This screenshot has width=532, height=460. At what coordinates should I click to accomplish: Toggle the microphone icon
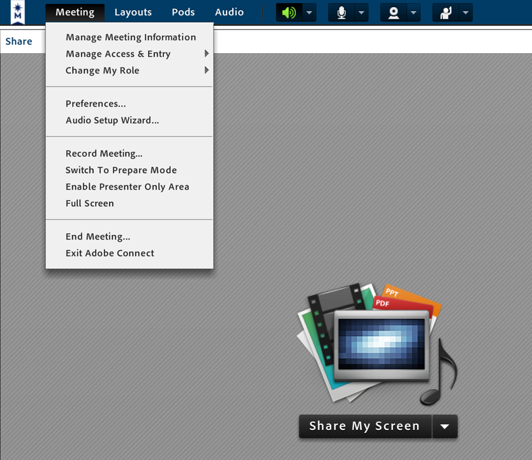pyautogui.click(x=341, y=13)
